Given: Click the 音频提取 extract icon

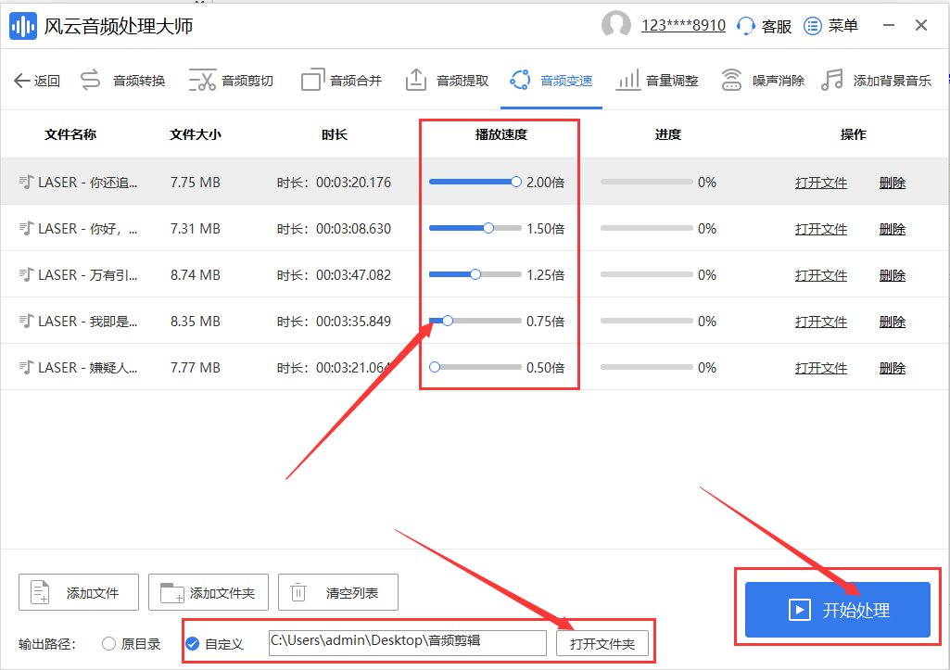Looking at the screenshot, I should coord(415,80).
